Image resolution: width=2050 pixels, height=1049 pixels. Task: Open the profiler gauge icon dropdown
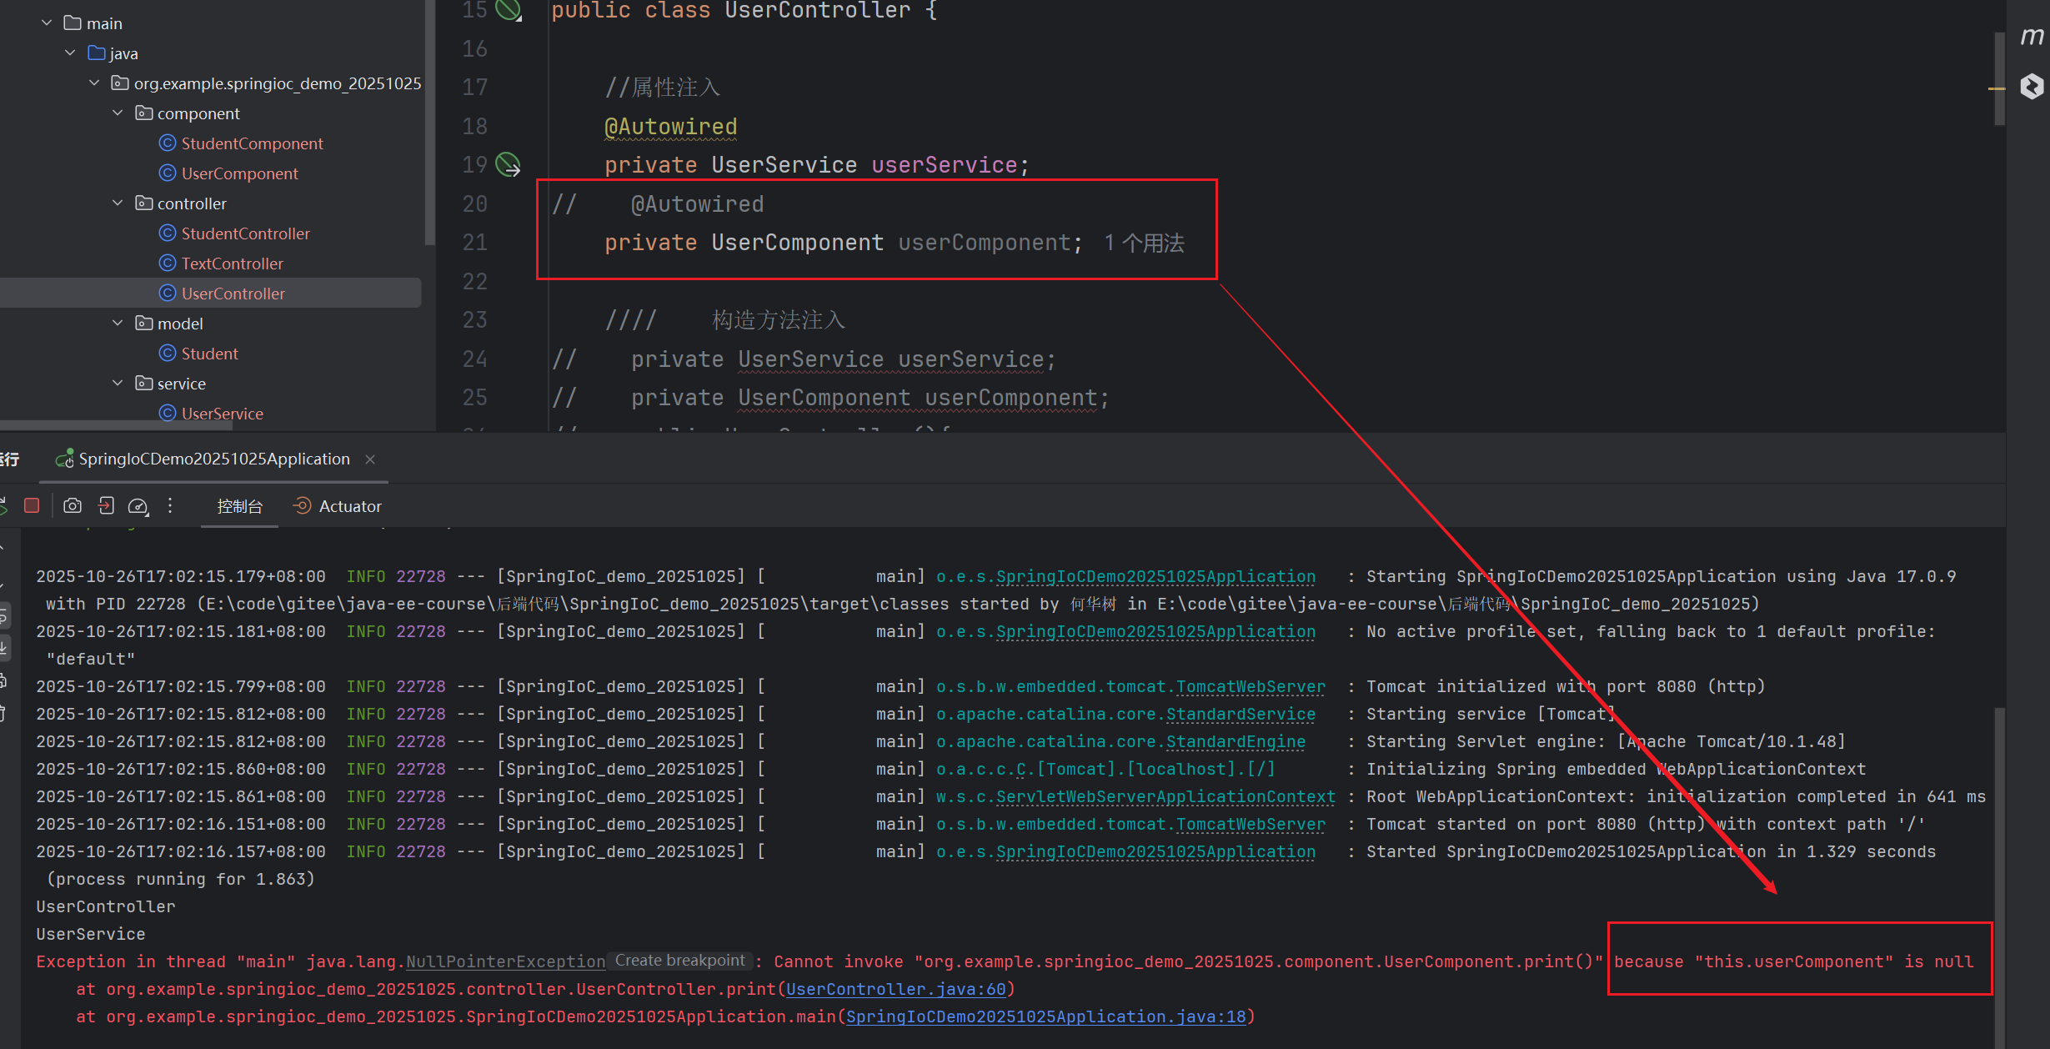[x=138, y=506]
